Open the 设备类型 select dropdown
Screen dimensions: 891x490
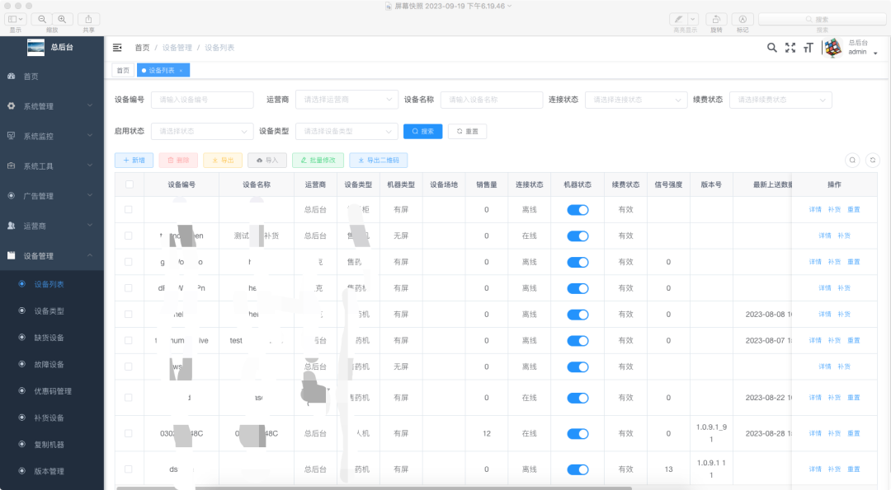[x=346, y=131]
